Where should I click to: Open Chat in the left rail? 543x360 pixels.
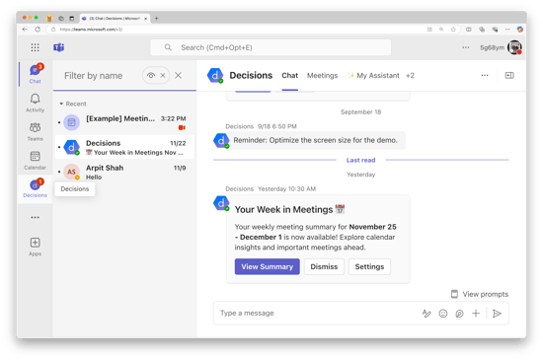(35, 74)
